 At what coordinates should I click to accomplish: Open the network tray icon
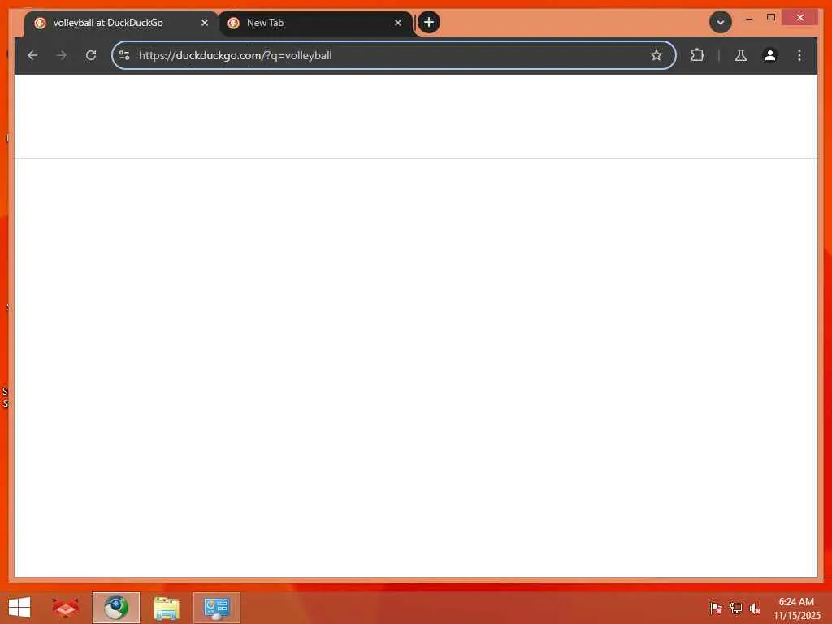pos(736,608)
